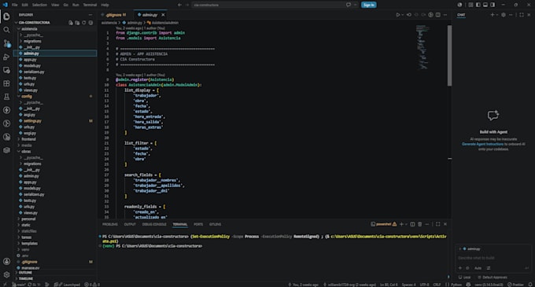Screen dimensions: 535x287
Task: Click the command center search box in the title bar
Action: 268,5
